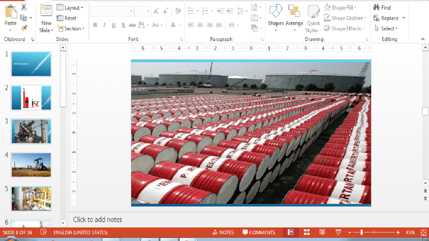
Task: Expand the Replace dropdown arrow
Action: pos(403,18)
